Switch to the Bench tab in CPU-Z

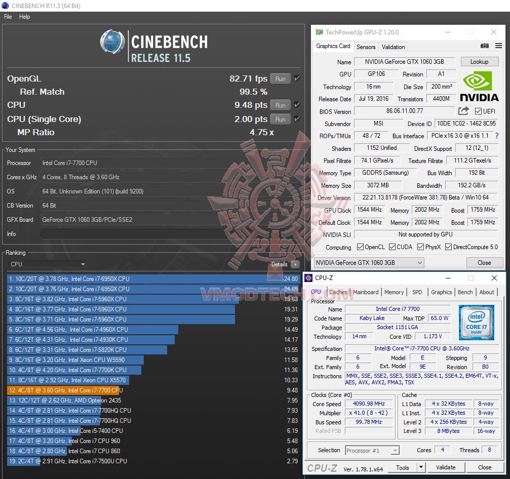465,292
